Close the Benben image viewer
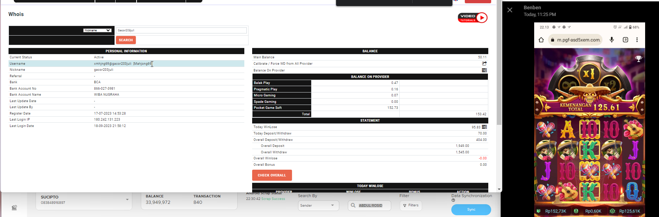Image resolution: width=659 pixels, height=217 pixels. click(510, 10)
